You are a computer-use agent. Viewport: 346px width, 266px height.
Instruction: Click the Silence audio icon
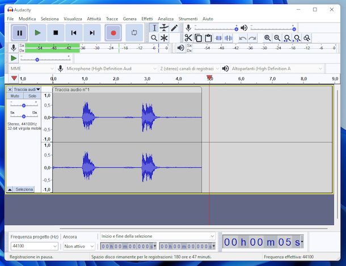(x=228, y=38)
